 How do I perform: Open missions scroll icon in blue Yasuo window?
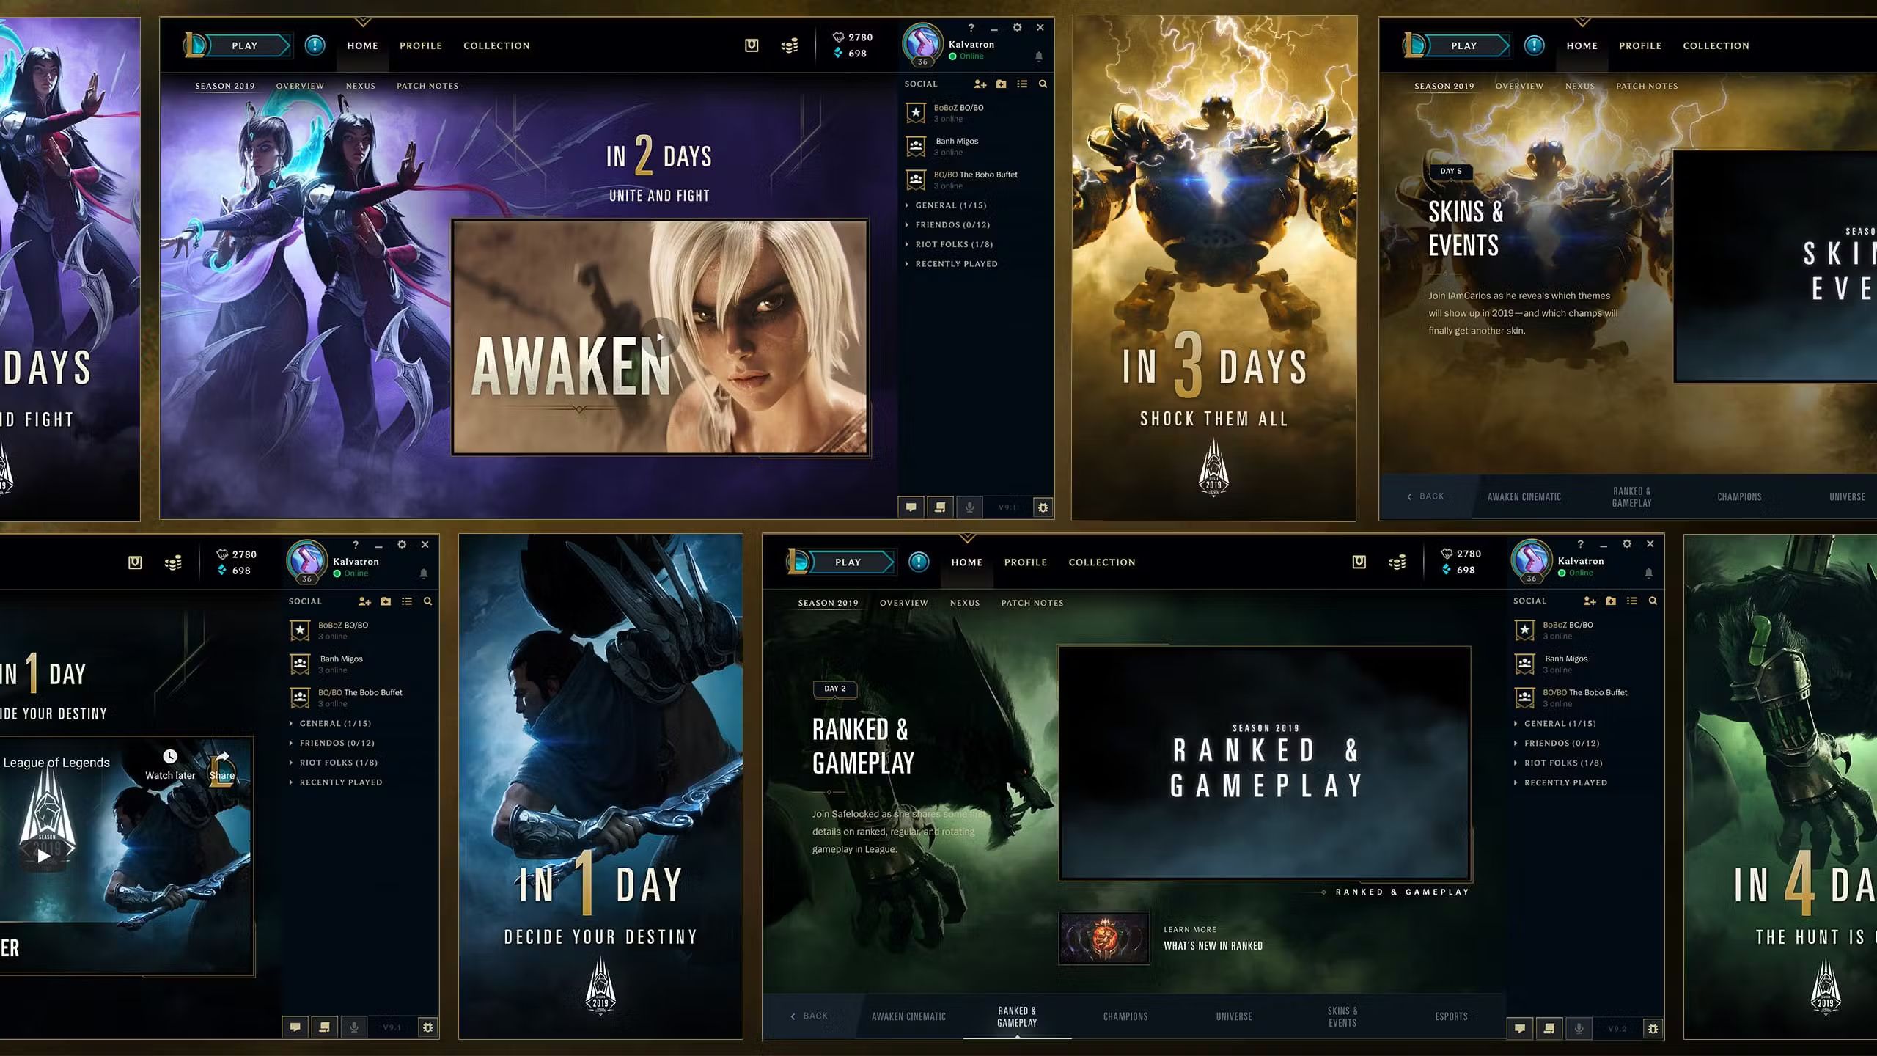324,1027
